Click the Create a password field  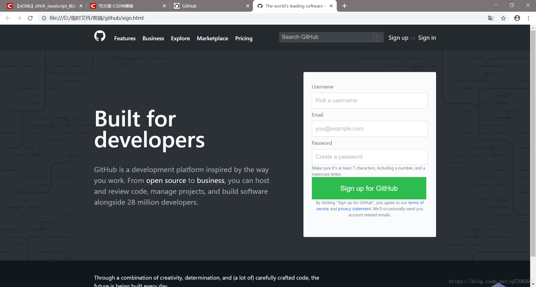pyautogui.click(x=369, y=157)
